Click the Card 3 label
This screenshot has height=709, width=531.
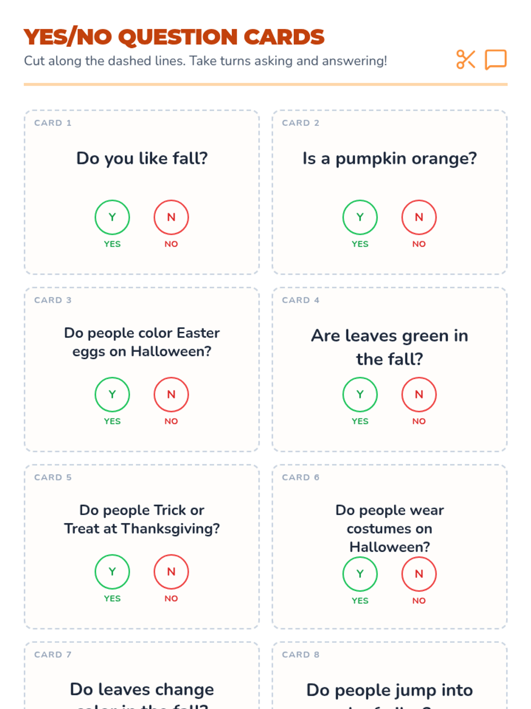tap(53, 300)
